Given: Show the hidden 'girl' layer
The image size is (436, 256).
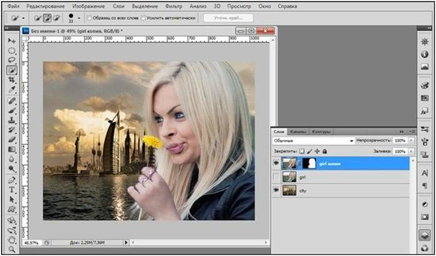Looking at the screenshot, I should [276, 177].
